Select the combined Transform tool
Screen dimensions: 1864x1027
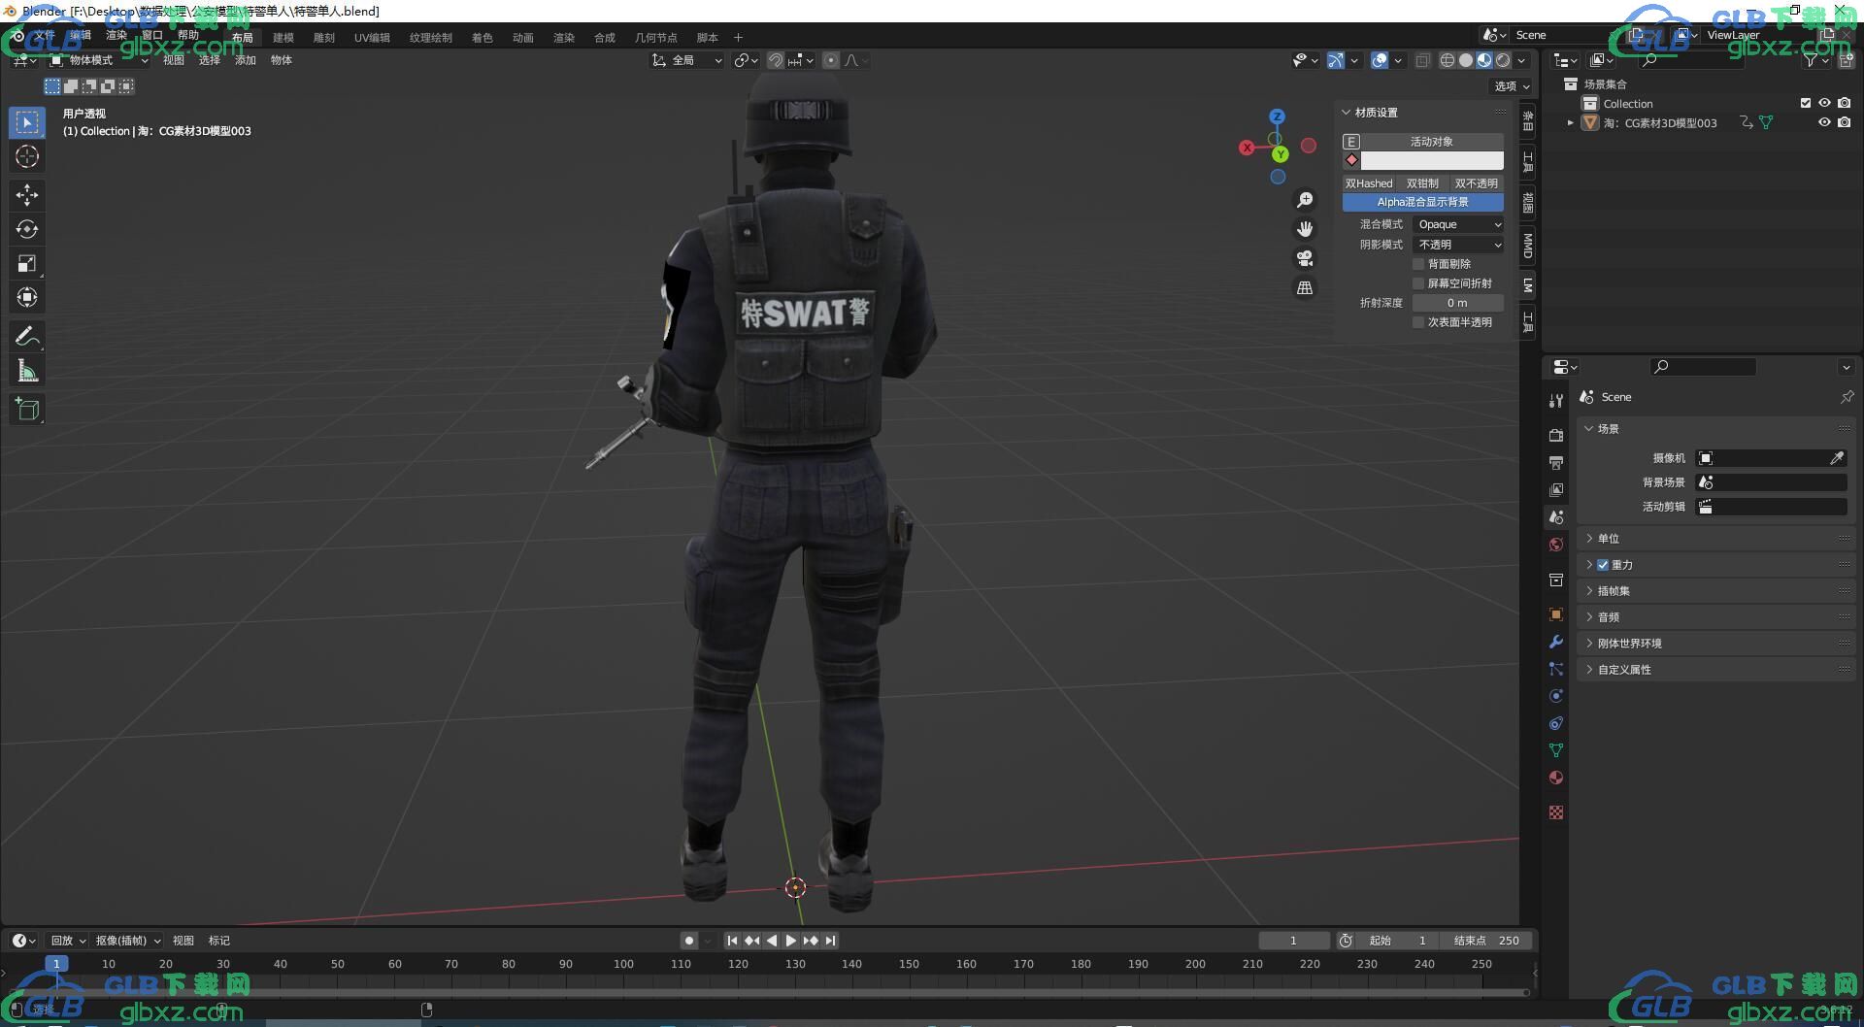27,297
